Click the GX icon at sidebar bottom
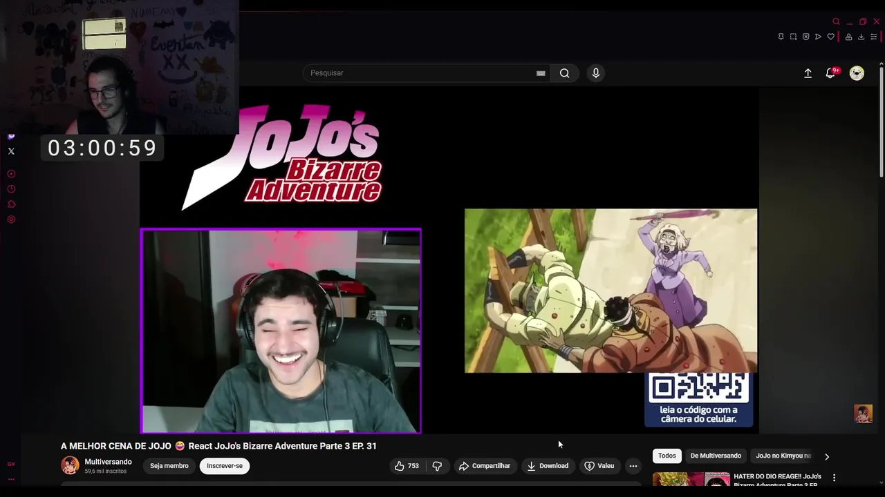The height and width of the screenshot is (497, 885). 11,464
